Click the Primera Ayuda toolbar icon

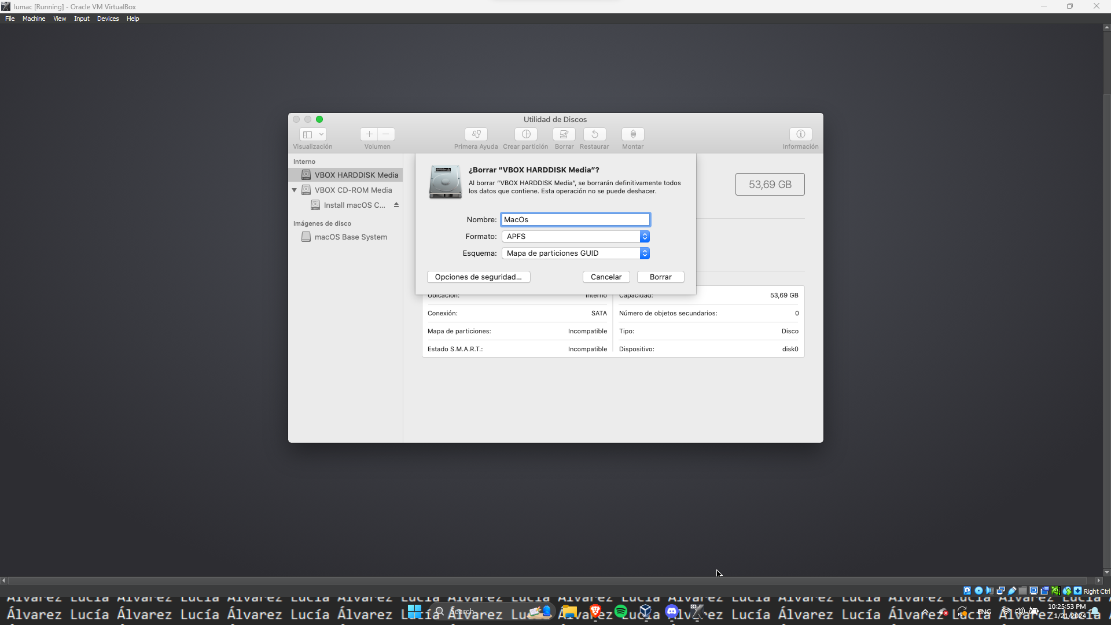point(476,134)
